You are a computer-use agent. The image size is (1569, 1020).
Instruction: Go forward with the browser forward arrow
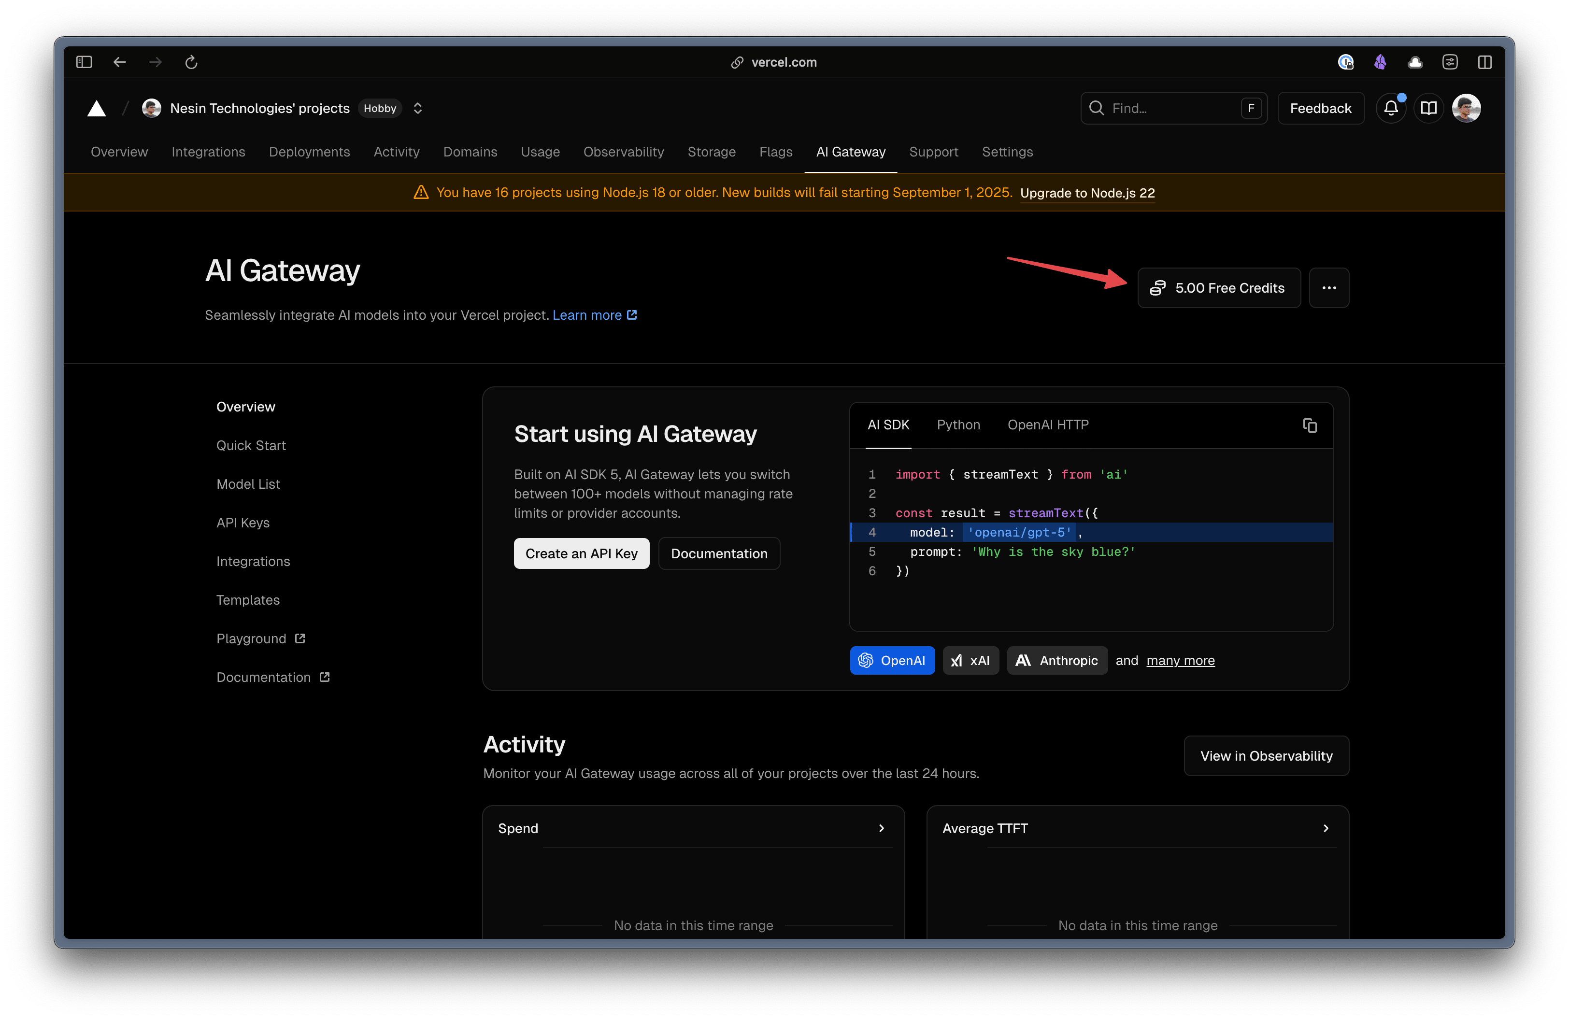click(156, 62)
